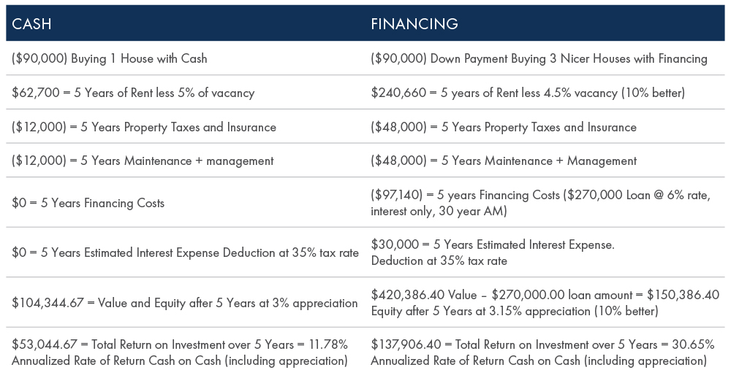
Task: Click the $240,660 rent less 4.5% vacancy cell
Action: (545, 92)
